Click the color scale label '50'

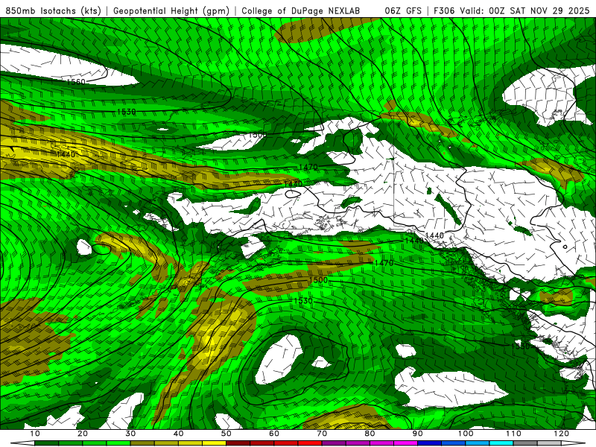(x=226, y=434)
